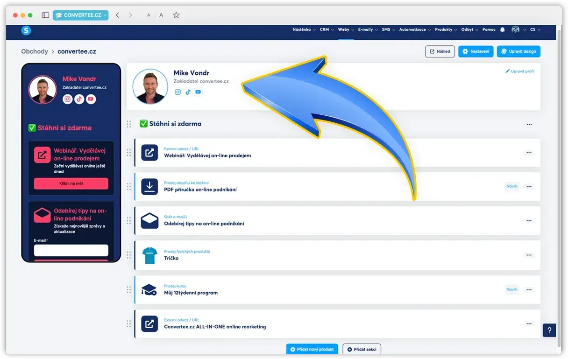Click Upravit profil link
Screen dimensions: 568x359
(x=520, y=71)
